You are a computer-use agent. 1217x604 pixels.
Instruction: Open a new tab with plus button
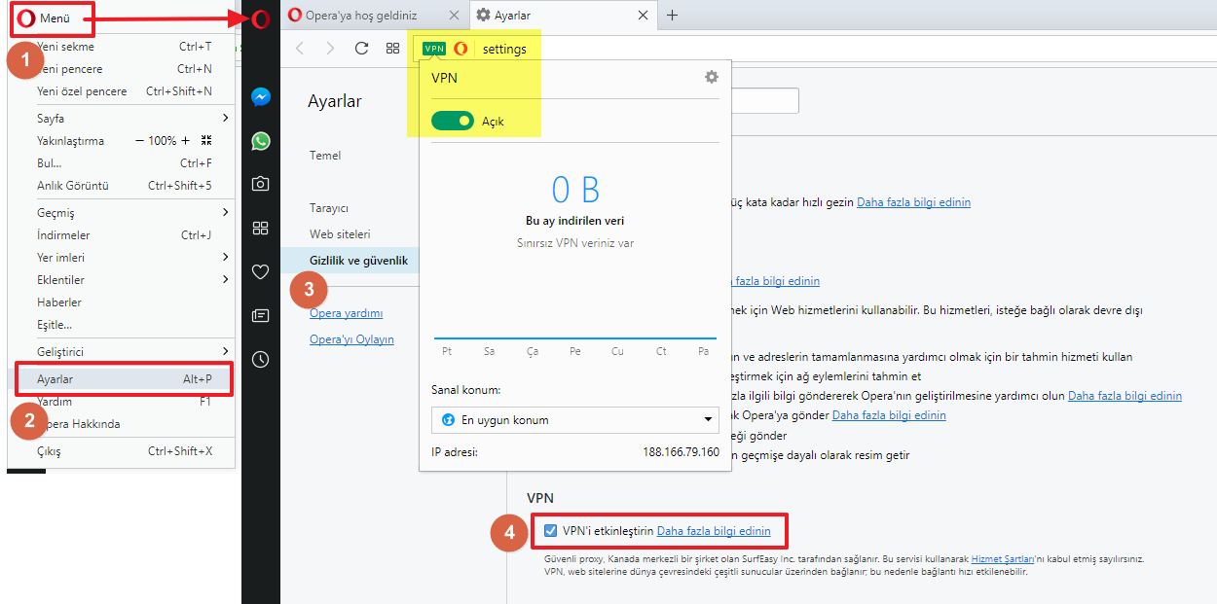coord(672,15)
